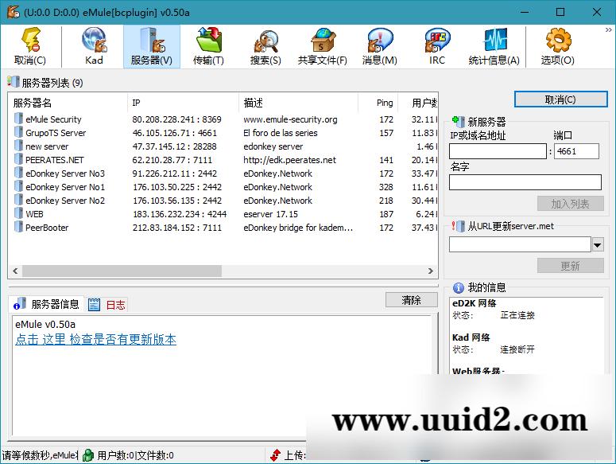Click the large Cancel (取消) button
Image resolution: width=616 pixels, height=464 pixels.
point(560,99)
